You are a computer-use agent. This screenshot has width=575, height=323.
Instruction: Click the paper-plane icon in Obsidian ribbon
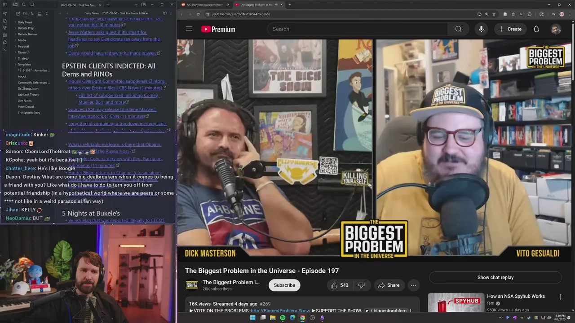pyautogui.click(x=5, y=13)
